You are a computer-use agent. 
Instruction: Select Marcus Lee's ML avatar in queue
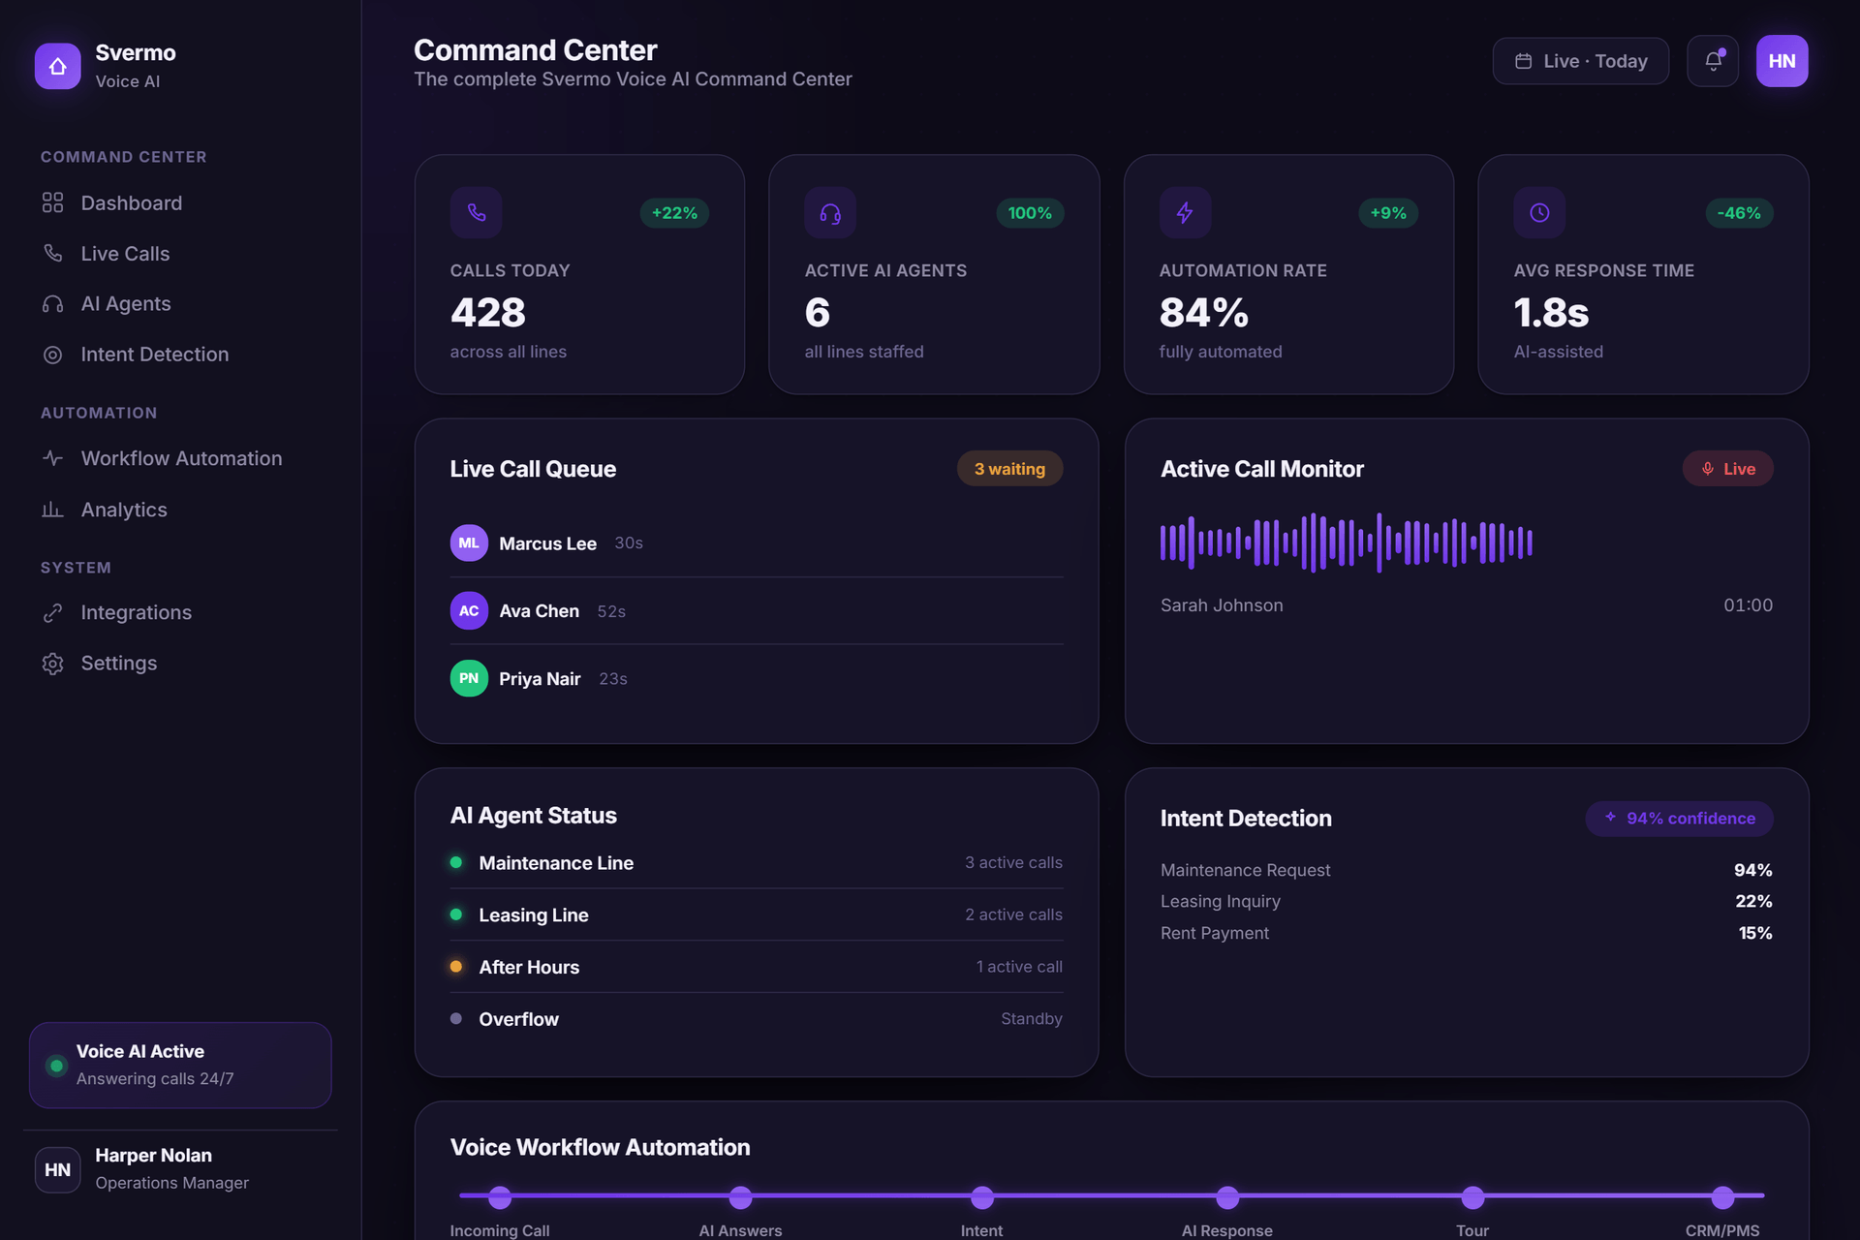click(469, 543)
